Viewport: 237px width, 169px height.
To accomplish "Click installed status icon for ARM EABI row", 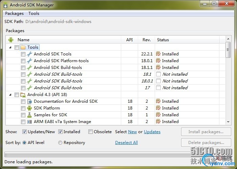I will tap(158, 122).
